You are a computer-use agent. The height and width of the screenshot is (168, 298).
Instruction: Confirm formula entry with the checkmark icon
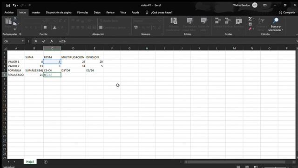[44, 41]
